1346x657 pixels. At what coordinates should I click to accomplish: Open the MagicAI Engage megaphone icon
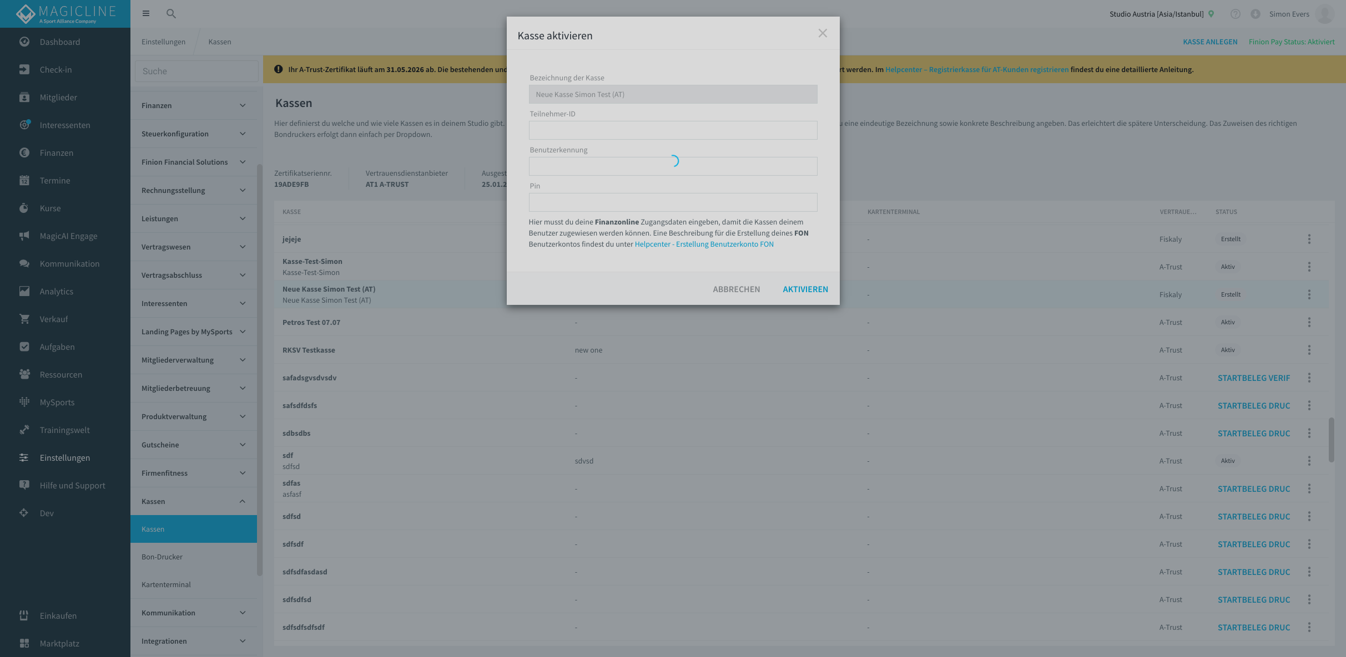click(24, 236)
